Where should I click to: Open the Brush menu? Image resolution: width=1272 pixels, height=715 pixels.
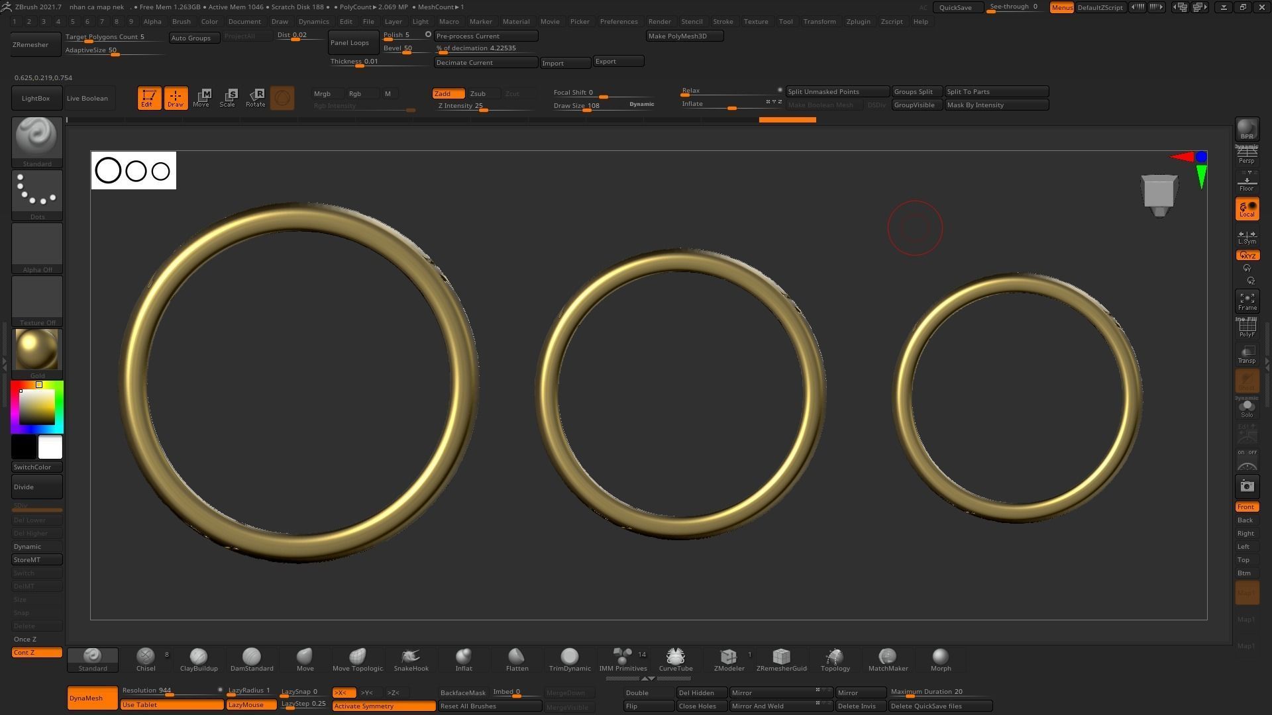tap(181, 21)
